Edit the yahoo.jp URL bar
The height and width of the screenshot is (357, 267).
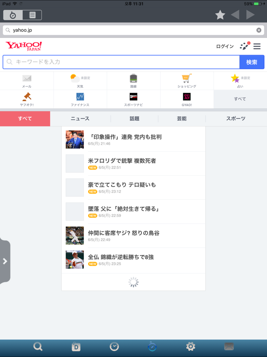(x=133, y=30)
